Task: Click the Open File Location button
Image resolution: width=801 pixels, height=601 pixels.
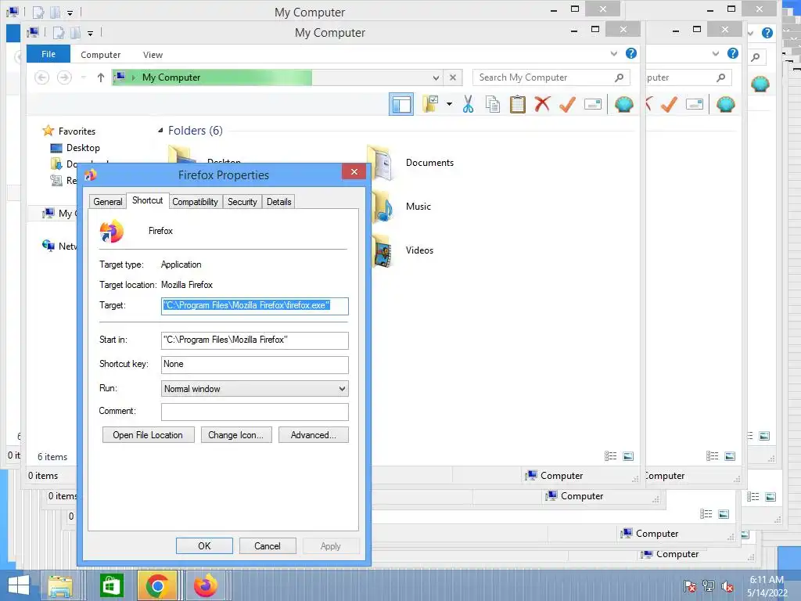Action: [x=148, y=435]
